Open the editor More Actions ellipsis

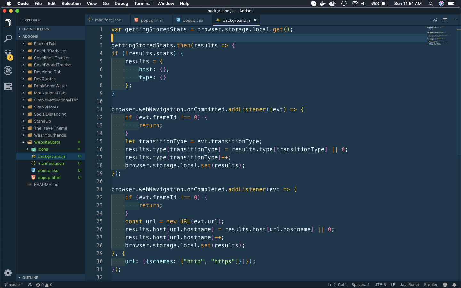click(x=455, y=20)
